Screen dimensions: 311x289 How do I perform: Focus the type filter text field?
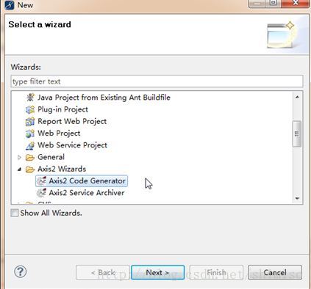click(x=157, y=81)
